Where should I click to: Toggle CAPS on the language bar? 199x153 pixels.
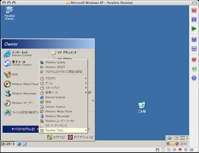182,137
